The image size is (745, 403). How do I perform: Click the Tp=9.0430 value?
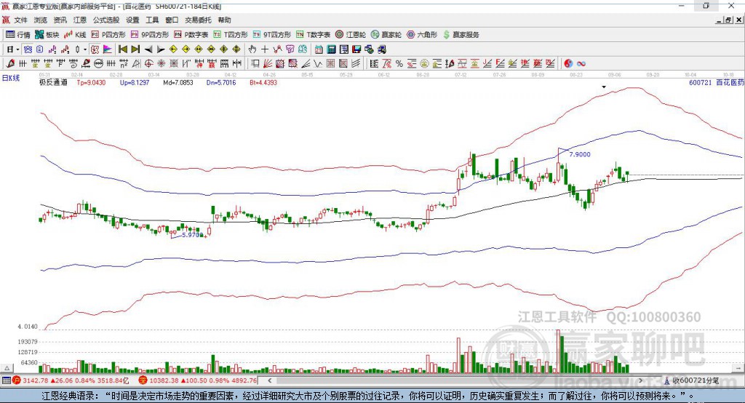click(91, 82)
